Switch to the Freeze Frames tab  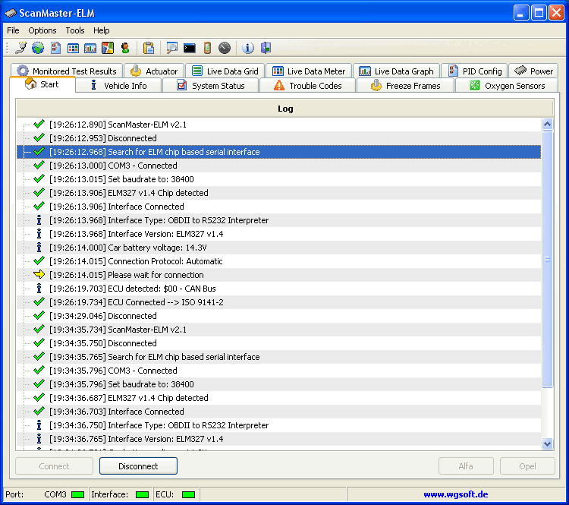[406, 86]
